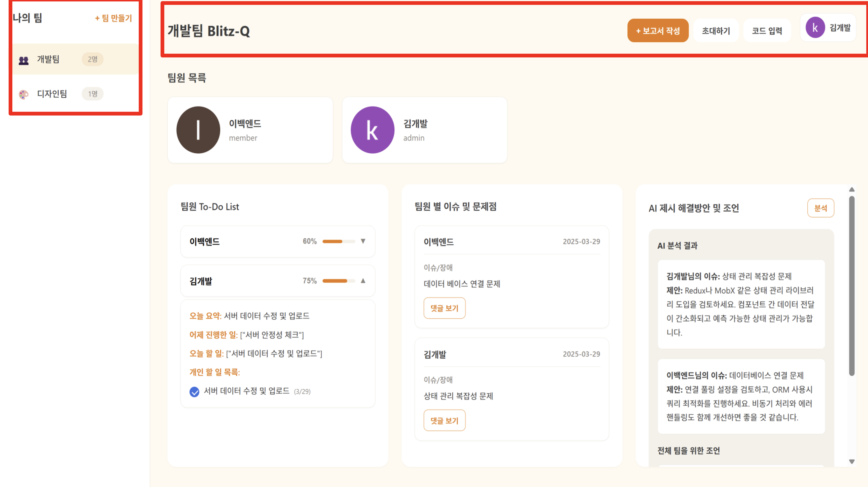Click the 1명 member count badge
The height and width of the screenshot is (487, 868).
pyautogui.click(x=92, y=94)
